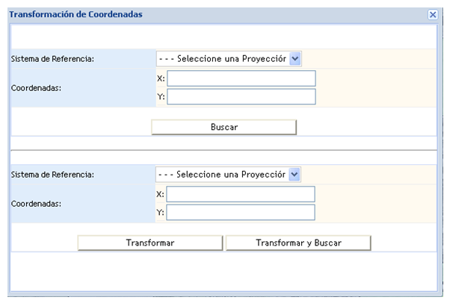Click the upper Sistema de Referencia label

(x=52, y=59)
